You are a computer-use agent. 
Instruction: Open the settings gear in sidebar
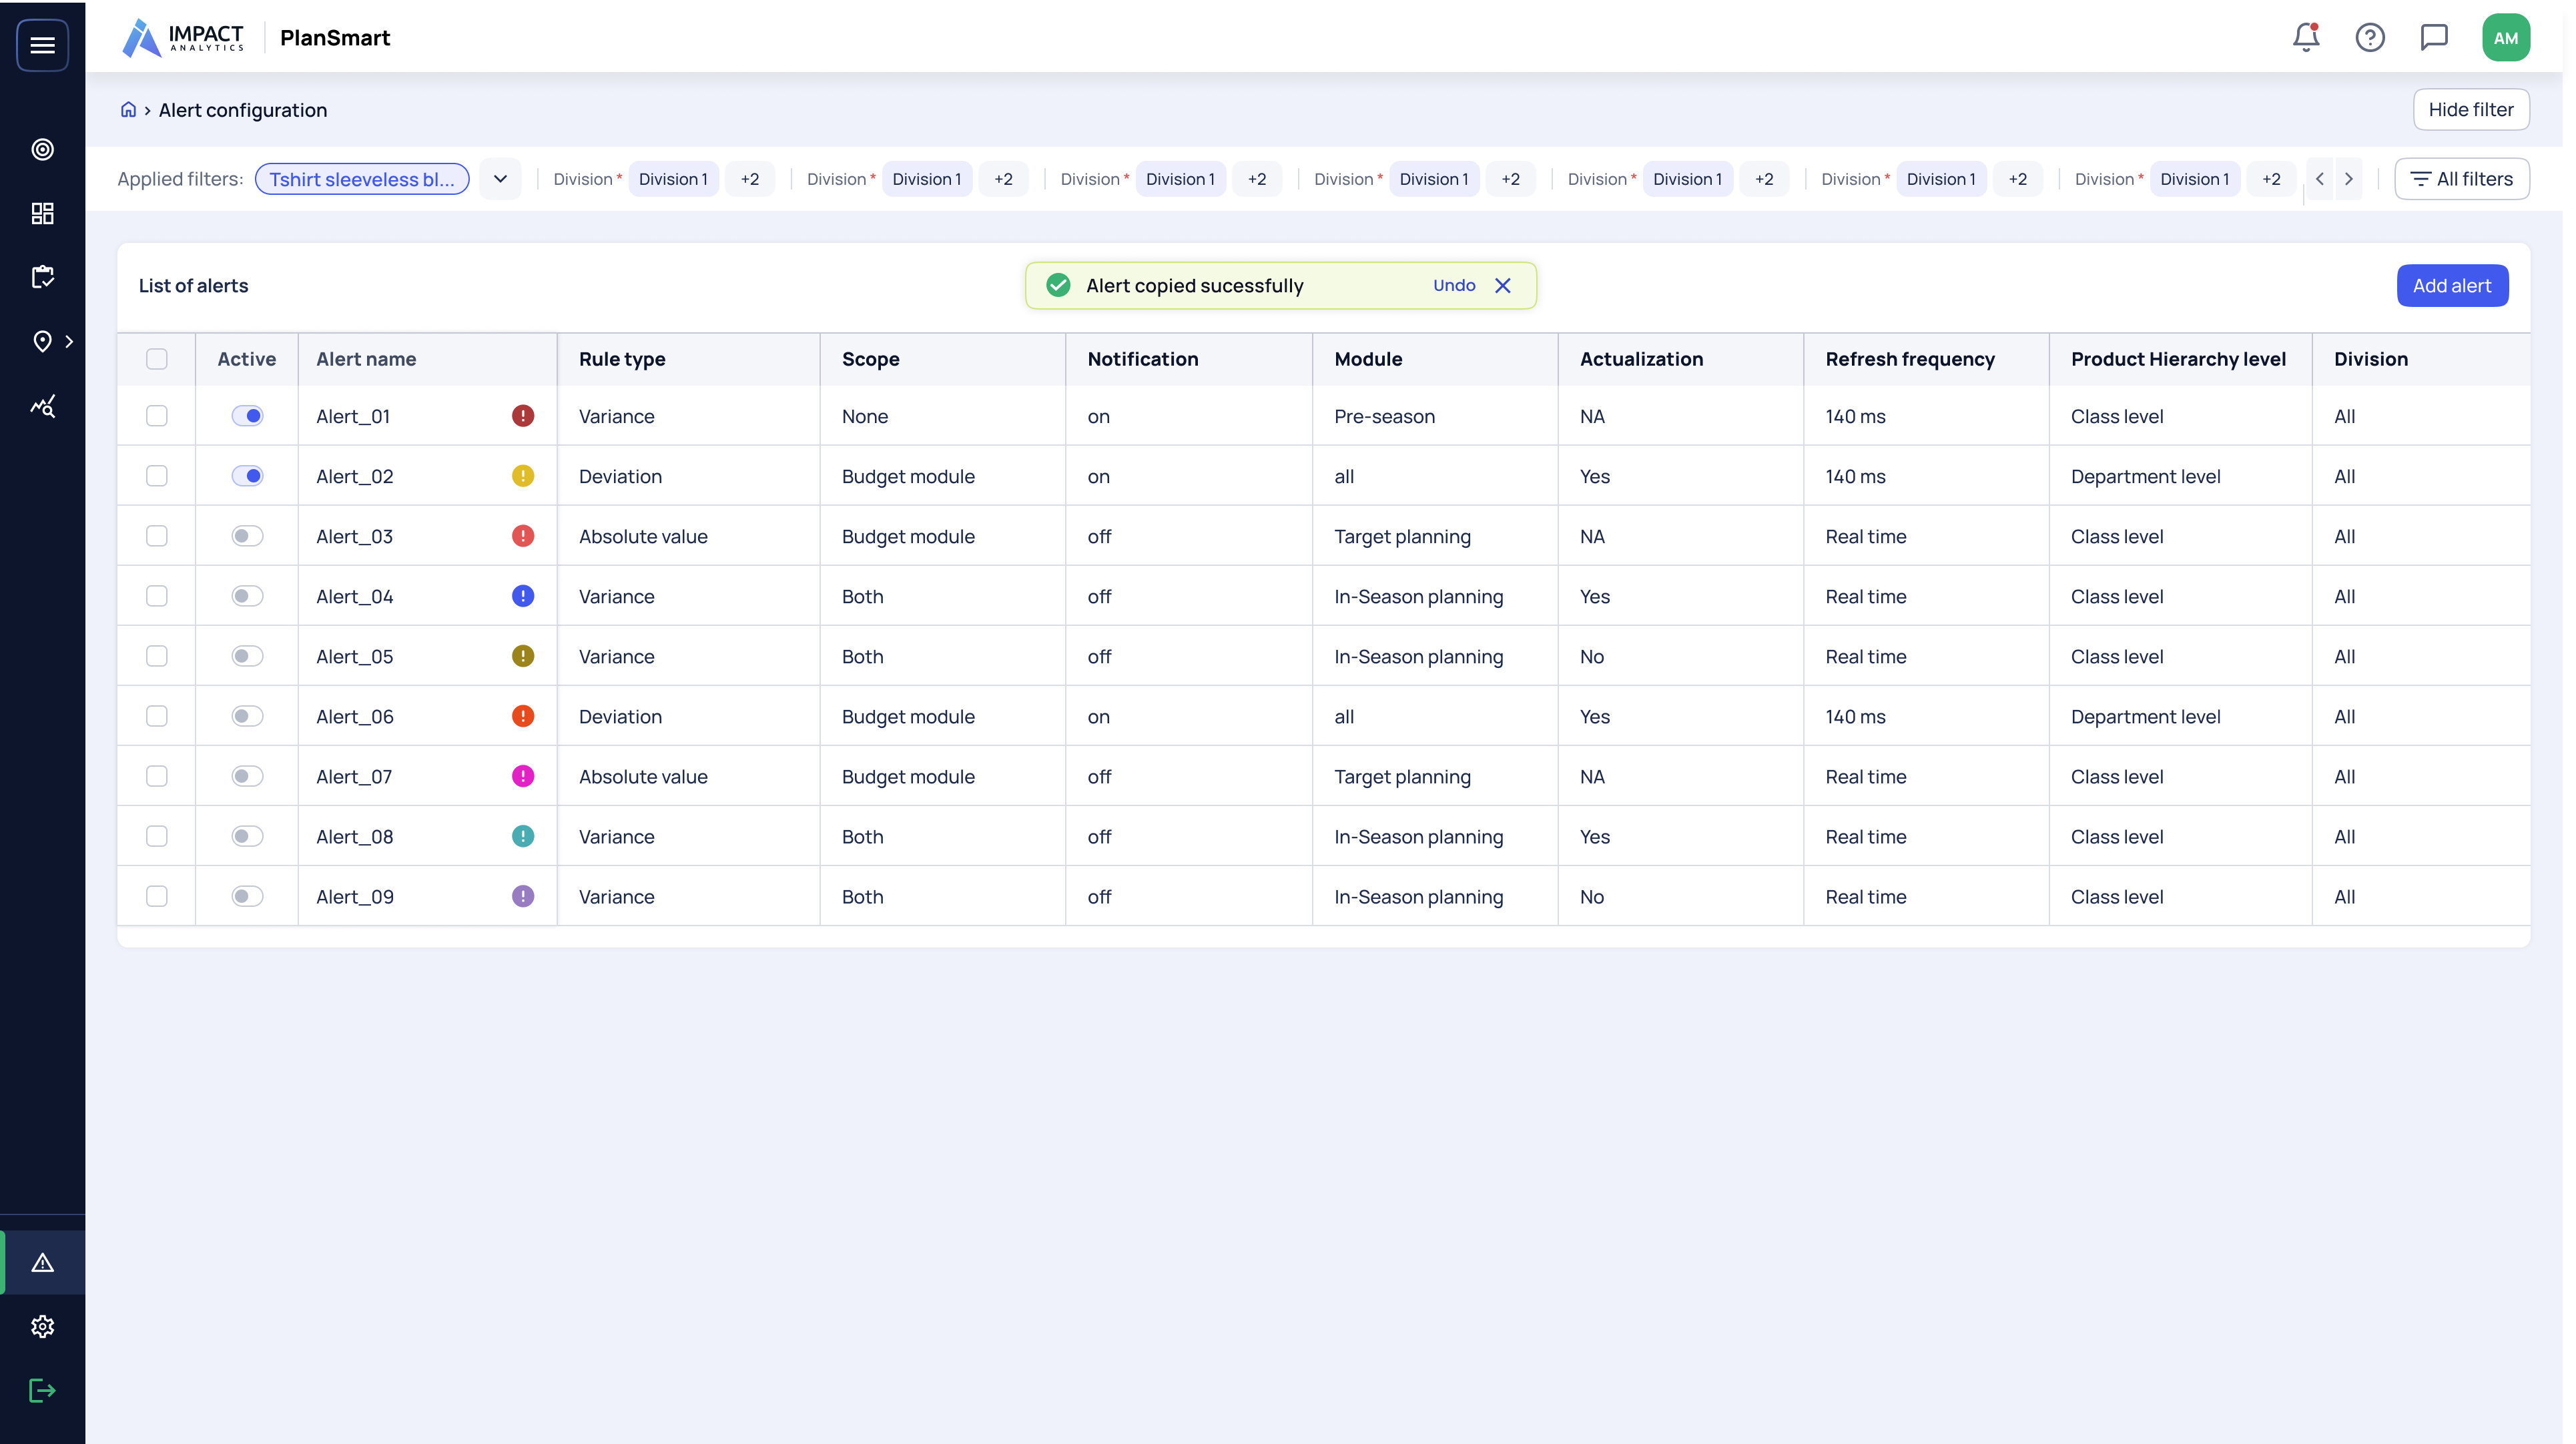click(x=42, y=1327)
